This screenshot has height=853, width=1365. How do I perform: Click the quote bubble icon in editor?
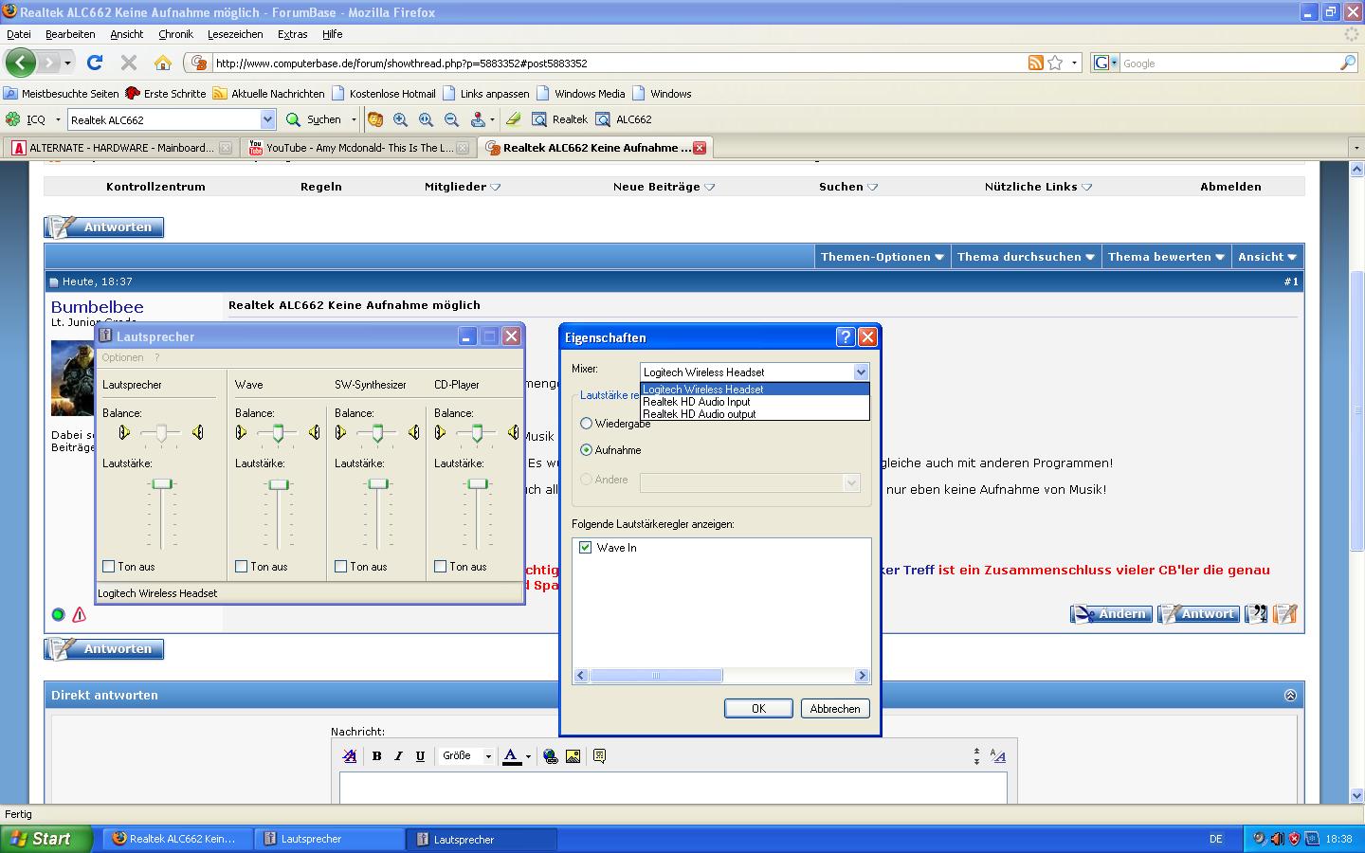[599, 755]
